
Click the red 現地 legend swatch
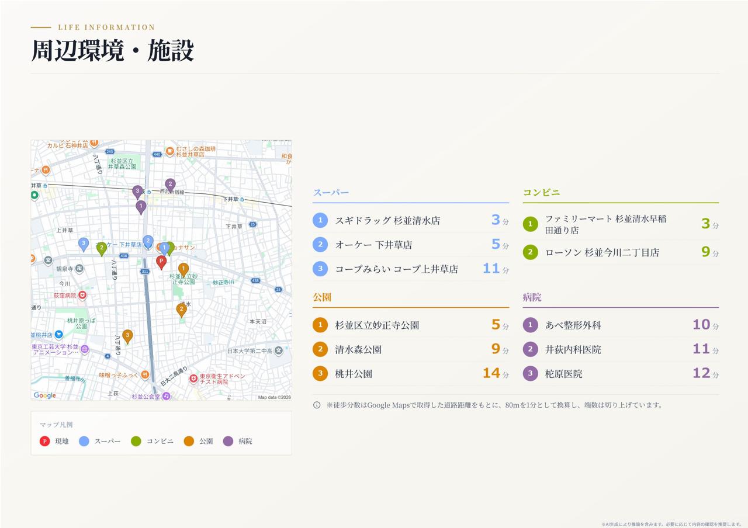tap(44, 441)
